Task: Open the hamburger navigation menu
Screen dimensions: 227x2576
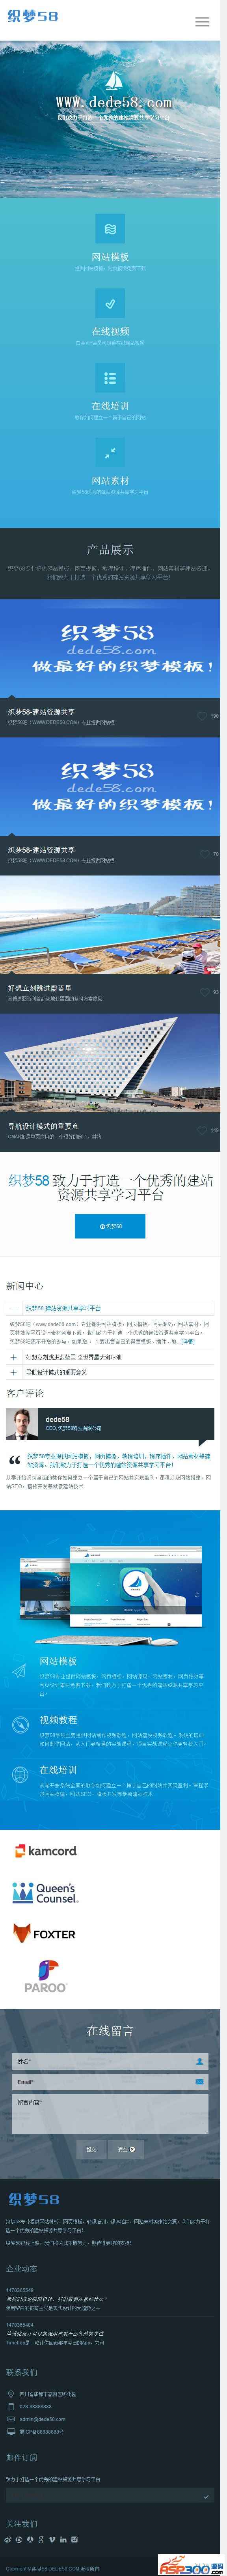Action: (x=203, y=21)
